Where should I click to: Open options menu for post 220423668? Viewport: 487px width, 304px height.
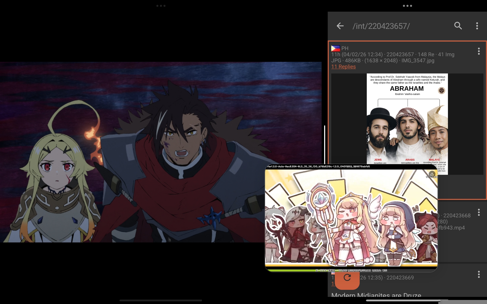(x=479, y=212)
